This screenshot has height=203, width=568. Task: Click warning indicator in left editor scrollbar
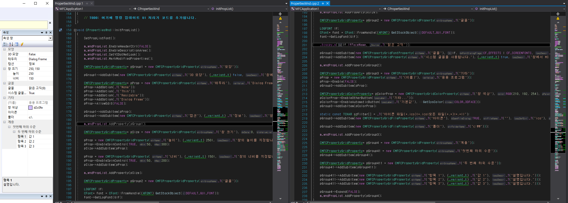280,18
